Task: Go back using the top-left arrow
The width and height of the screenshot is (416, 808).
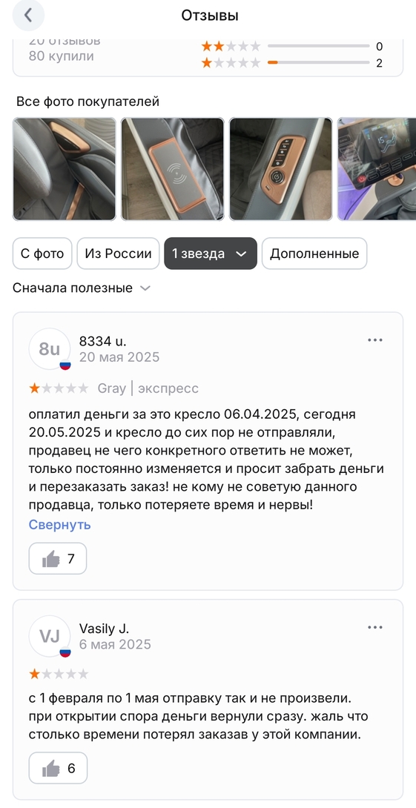Action: pos(28,16)
